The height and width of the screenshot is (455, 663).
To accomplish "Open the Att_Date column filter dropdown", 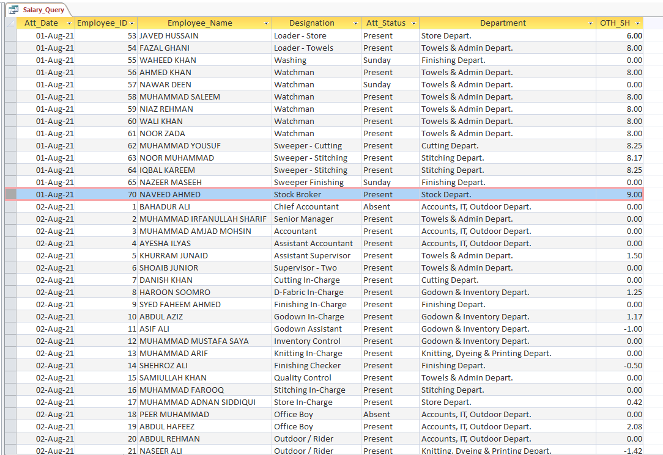I will [69, 23].
